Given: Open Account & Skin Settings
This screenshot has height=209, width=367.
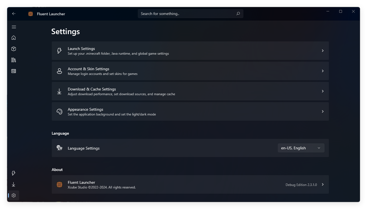Looking at the screenshot, I should pos(190,71).
